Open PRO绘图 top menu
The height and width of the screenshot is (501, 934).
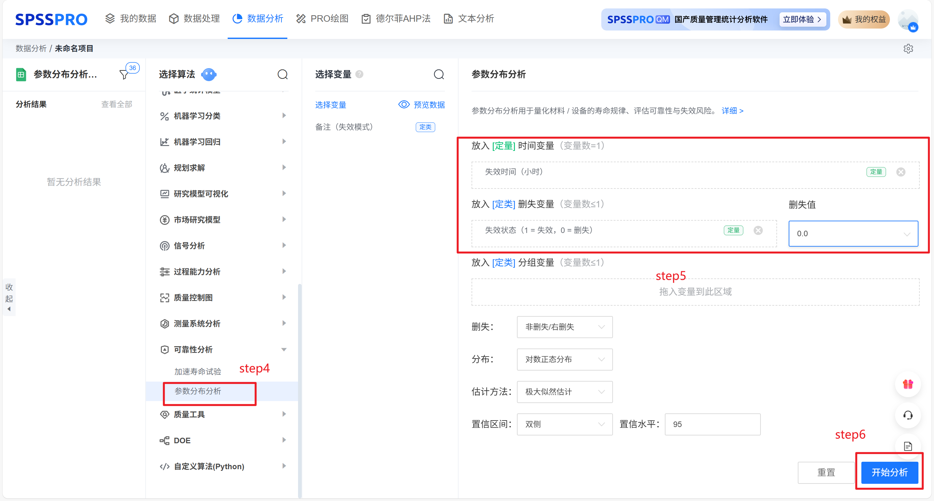(322, 18)
